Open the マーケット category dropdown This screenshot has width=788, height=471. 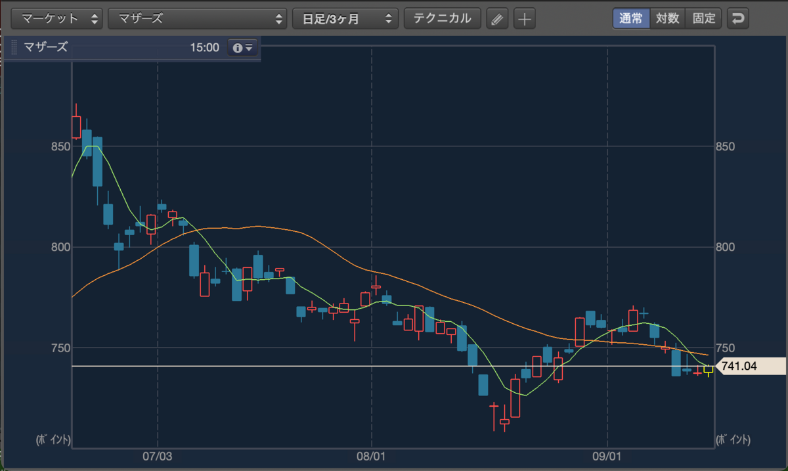coord(58,18)
